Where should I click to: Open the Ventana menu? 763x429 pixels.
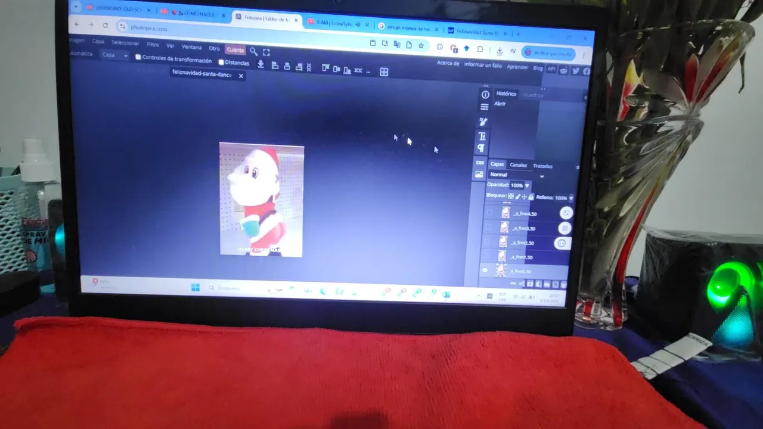[191, 47]
